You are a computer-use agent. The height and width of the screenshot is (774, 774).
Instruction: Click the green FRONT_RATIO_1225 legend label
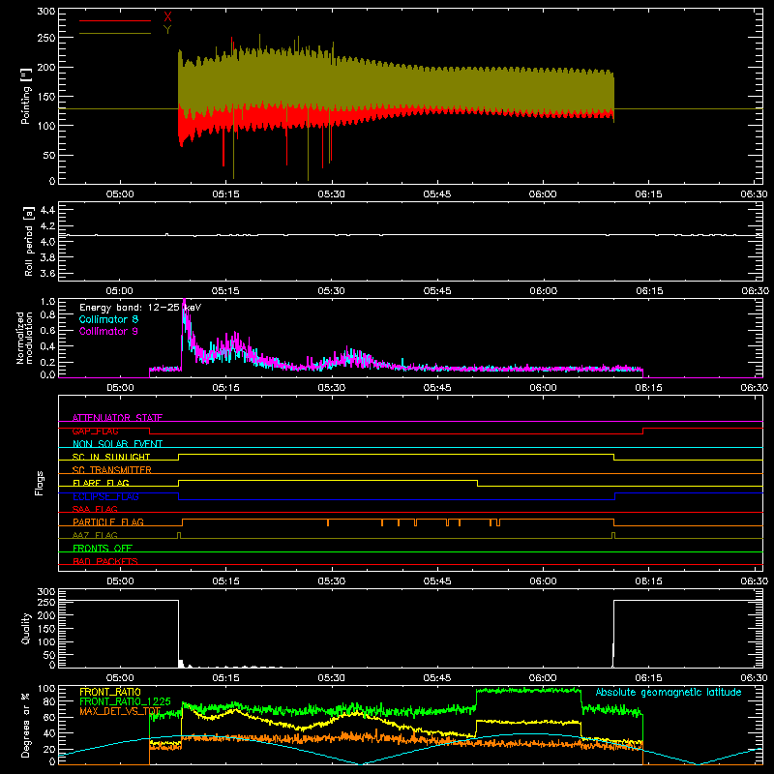pyautogui.click(x=126, y=701)
